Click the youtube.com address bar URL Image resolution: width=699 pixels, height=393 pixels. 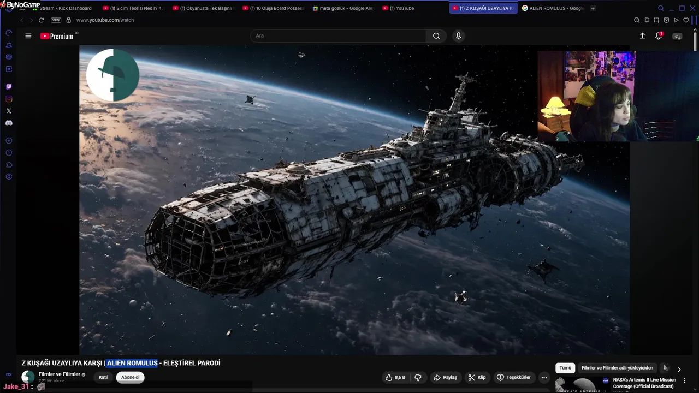(105, 20)
